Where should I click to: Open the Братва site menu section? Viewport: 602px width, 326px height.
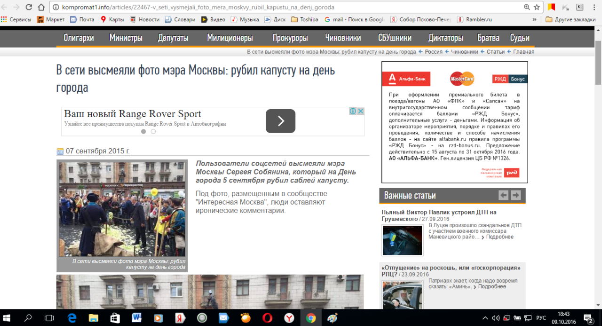[x=488, y=38]
